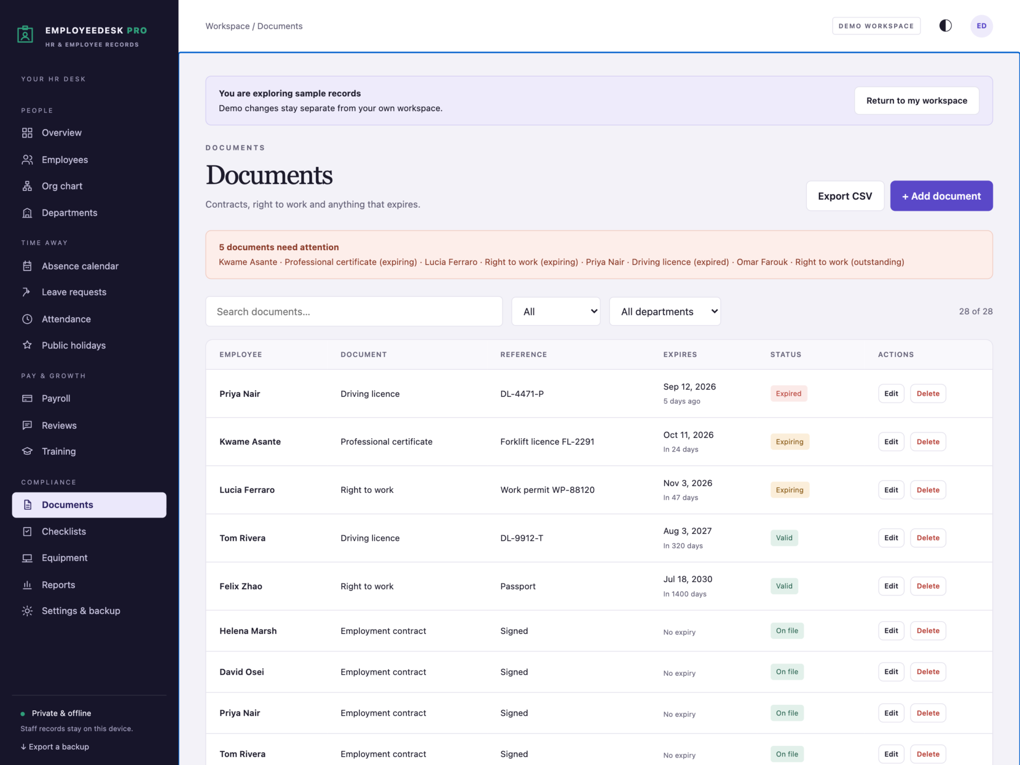
Task: Click the Expires column header
Action: click(680, 355)
